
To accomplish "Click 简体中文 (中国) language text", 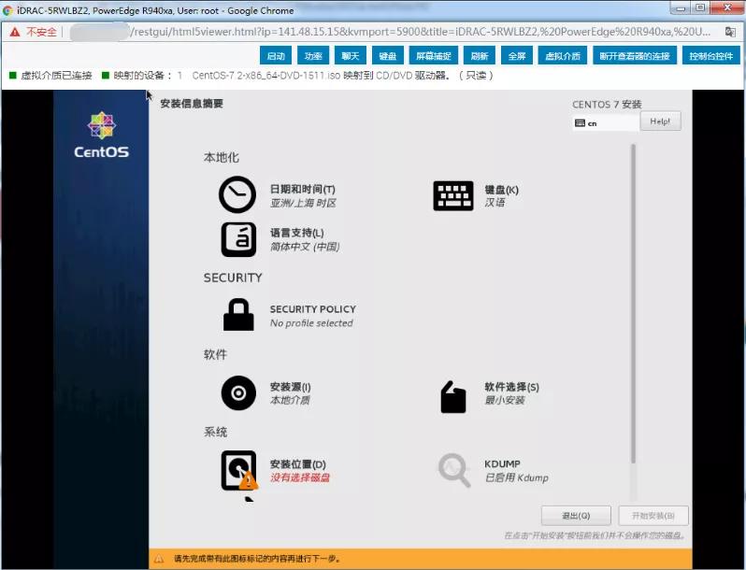I will tap(305, 247).
